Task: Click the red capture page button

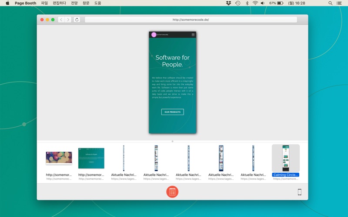Action: coord(172,192)
